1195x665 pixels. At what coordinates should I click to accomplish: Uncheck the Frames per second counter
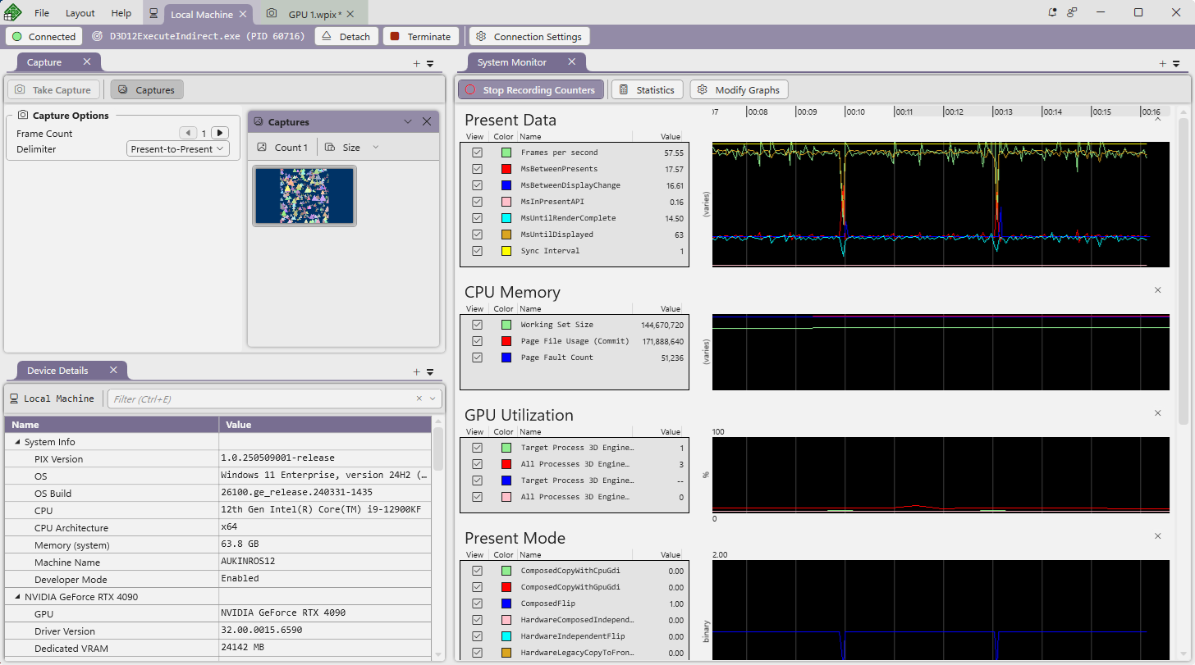click(477, 153)
